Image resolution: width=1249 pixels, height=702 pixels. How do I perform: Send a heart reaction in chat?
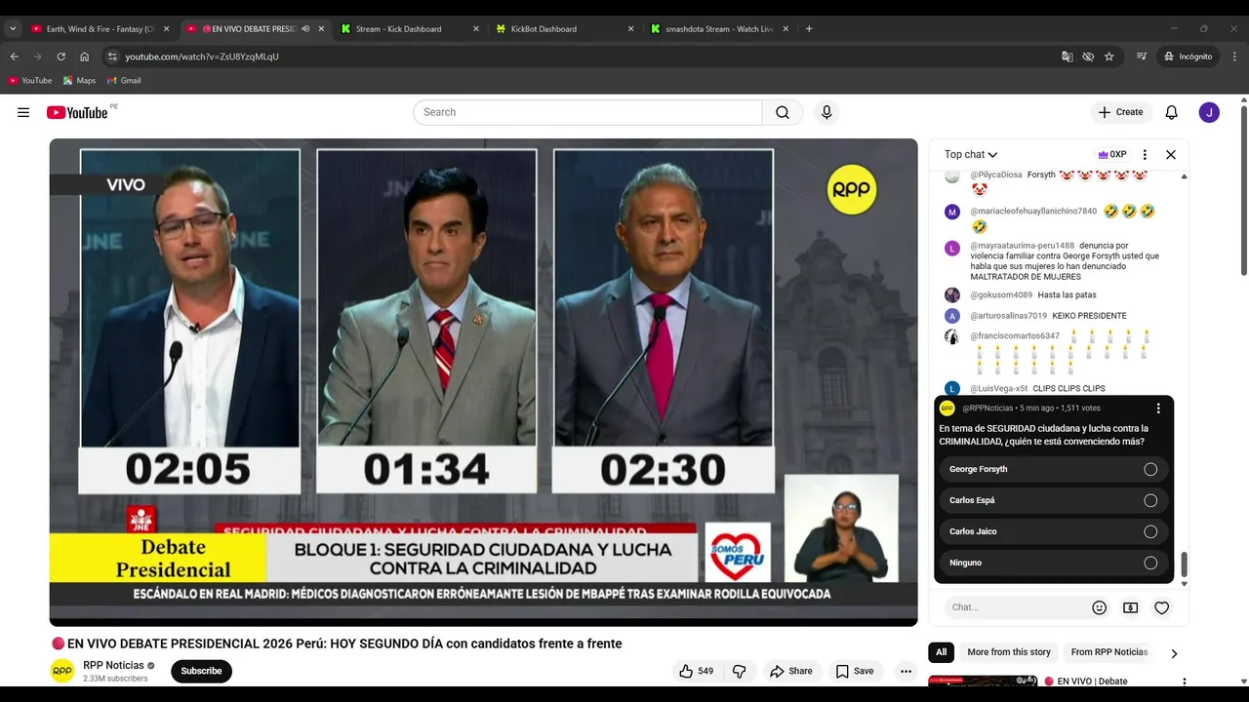pyautogui.click(x=1162, y=607)
